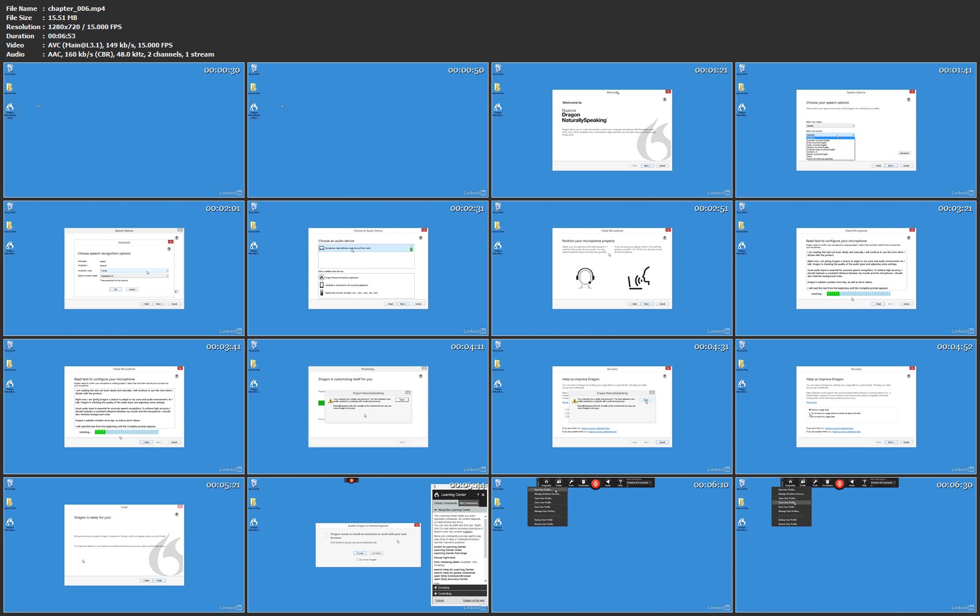This screenshot has height=616, width=980.
Task: Click Listening progress bar in 00:03:41 frame
Action: 126,432
